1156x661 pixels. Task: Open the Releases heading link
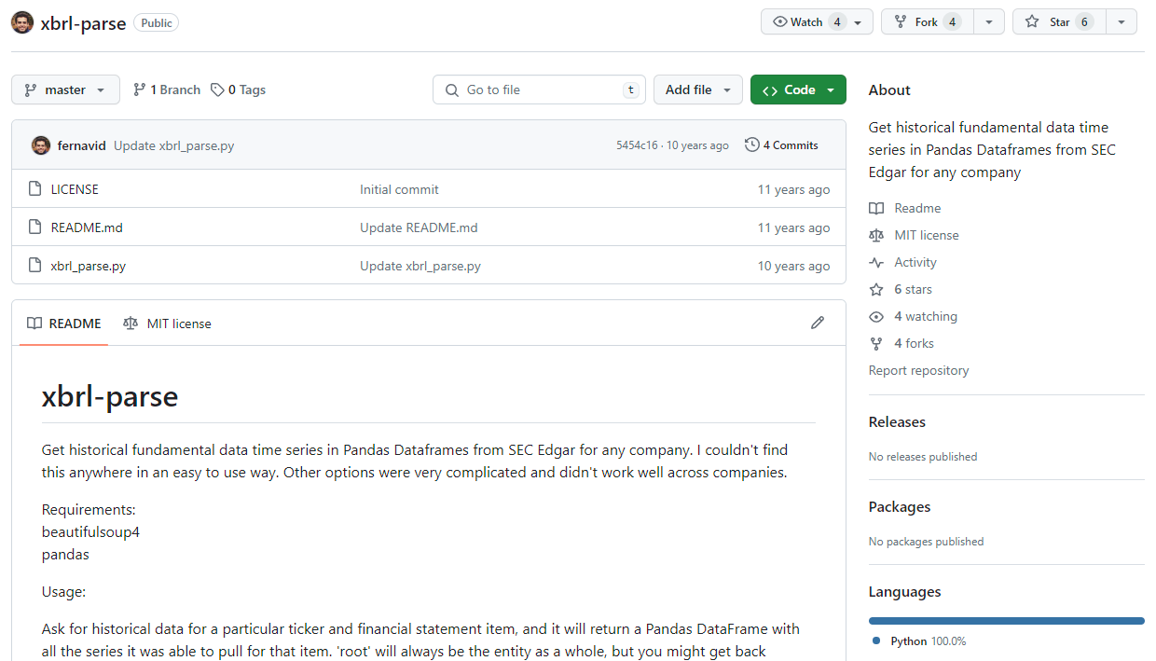tap(897, 421)
